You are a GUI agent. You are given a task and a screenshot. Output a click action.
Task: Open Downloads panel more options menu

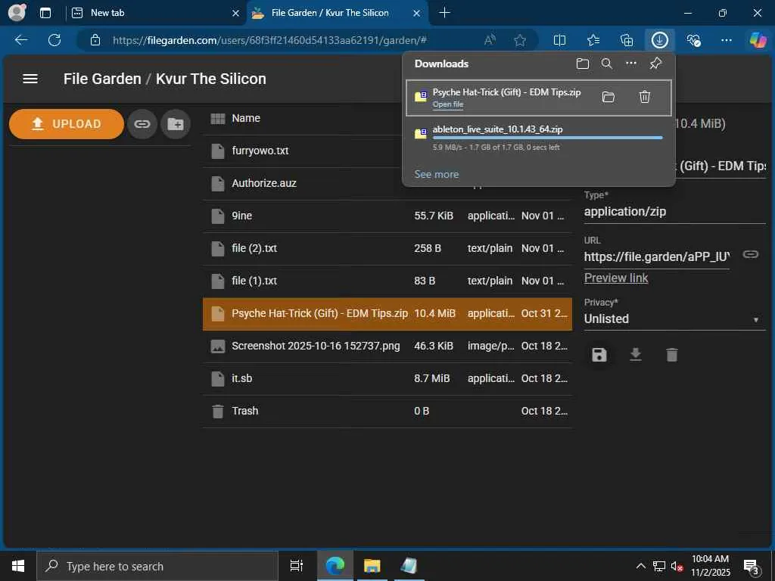(630, 64)
